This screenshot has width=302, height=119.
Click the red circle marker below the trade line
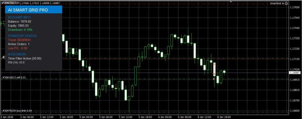(x=214, y=79)
